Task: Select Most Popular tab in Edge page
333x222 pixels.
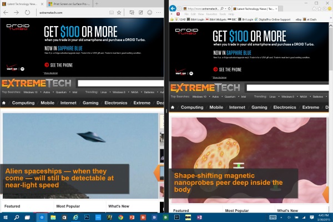Action: (68, 206)
